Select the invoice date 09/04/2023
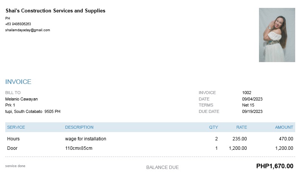Screen dimensions: 302x175 252,99
